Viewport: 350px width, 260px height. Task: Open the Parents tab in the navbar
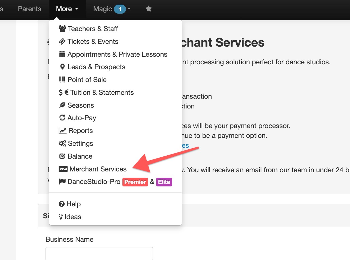click(29, 9)
